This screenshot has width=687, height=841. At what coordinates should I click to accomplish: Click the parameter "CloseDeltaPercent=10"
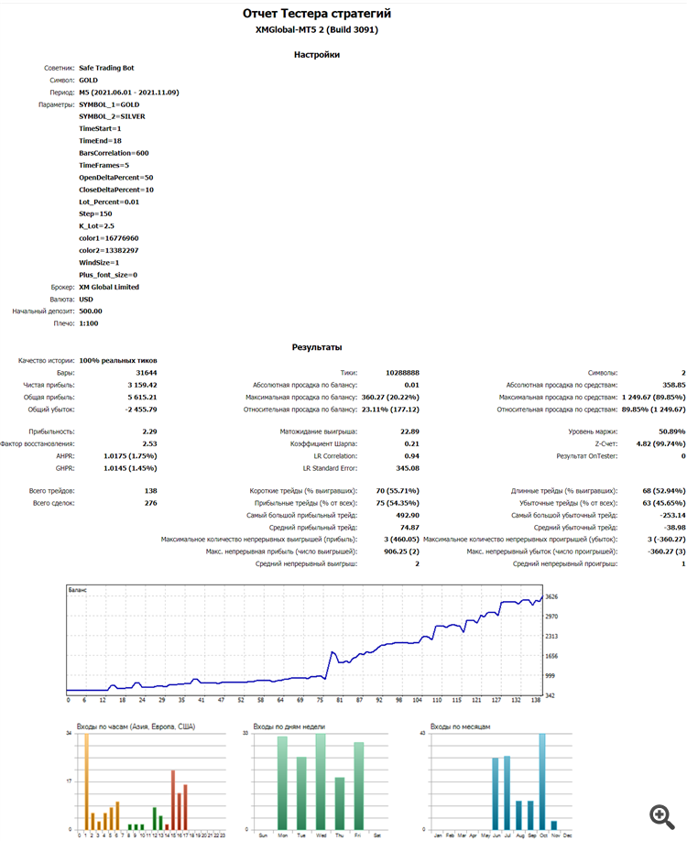pyautogui.click(x=115, y=190)
